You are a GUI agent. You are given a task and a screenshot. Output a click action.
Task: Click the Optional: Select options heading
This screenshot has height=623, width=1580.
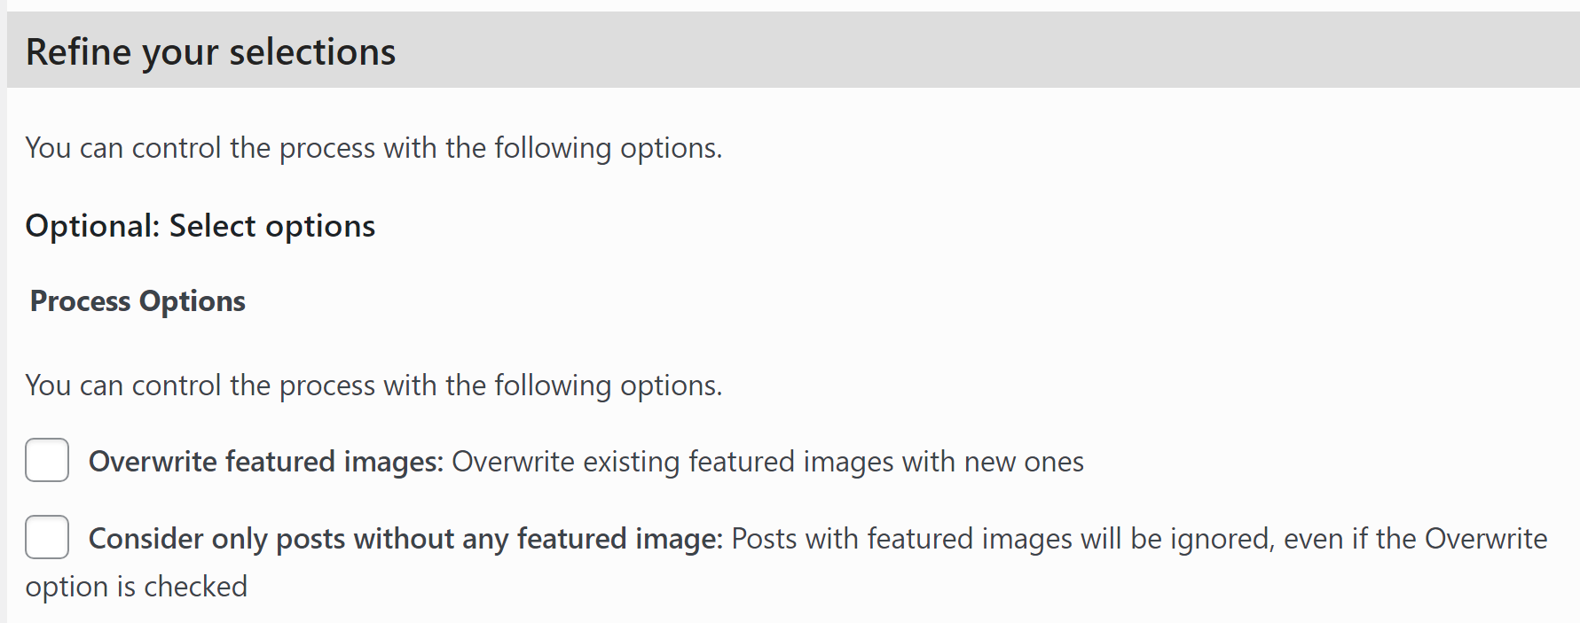199,225
